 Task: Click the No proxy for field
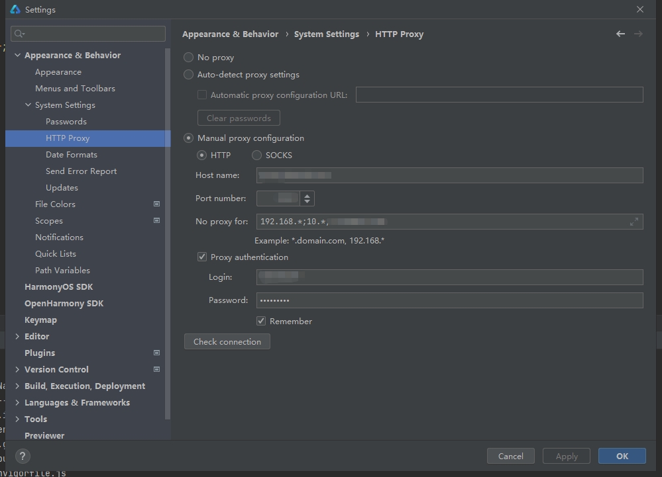pos(450,222)
